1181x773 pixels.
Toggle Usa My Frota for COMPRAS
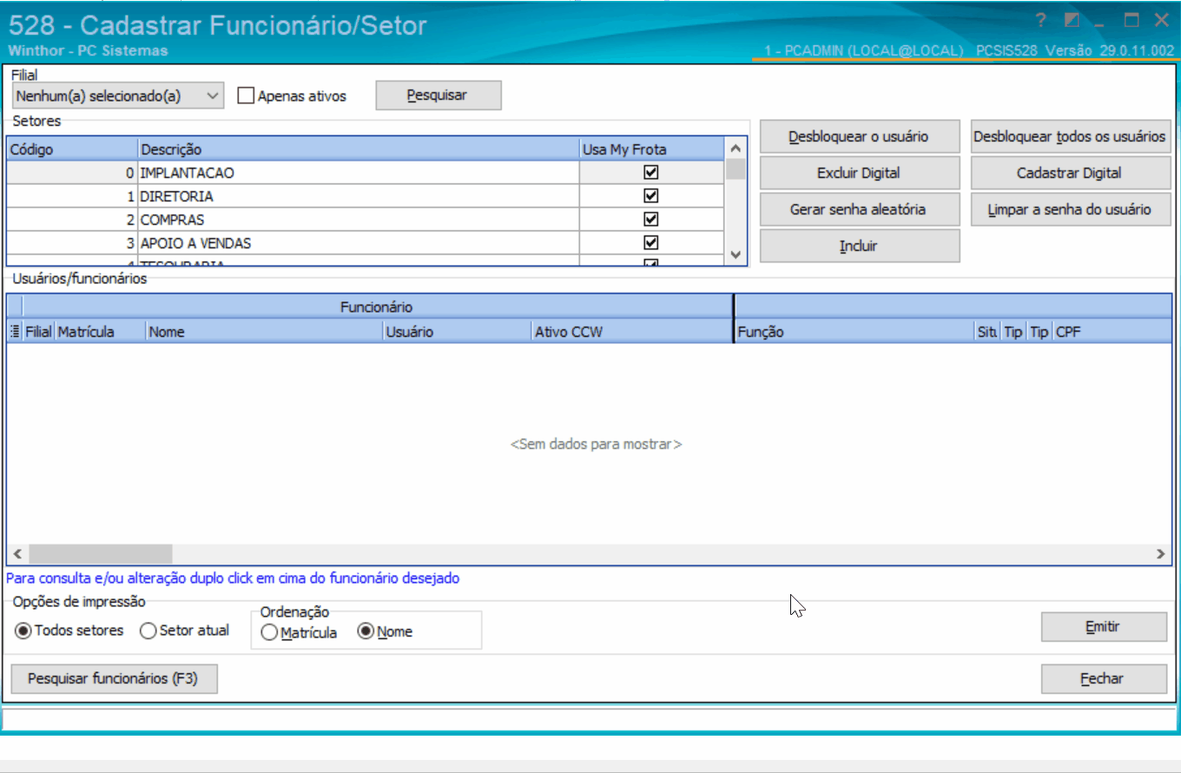click(x=651, y=219)
